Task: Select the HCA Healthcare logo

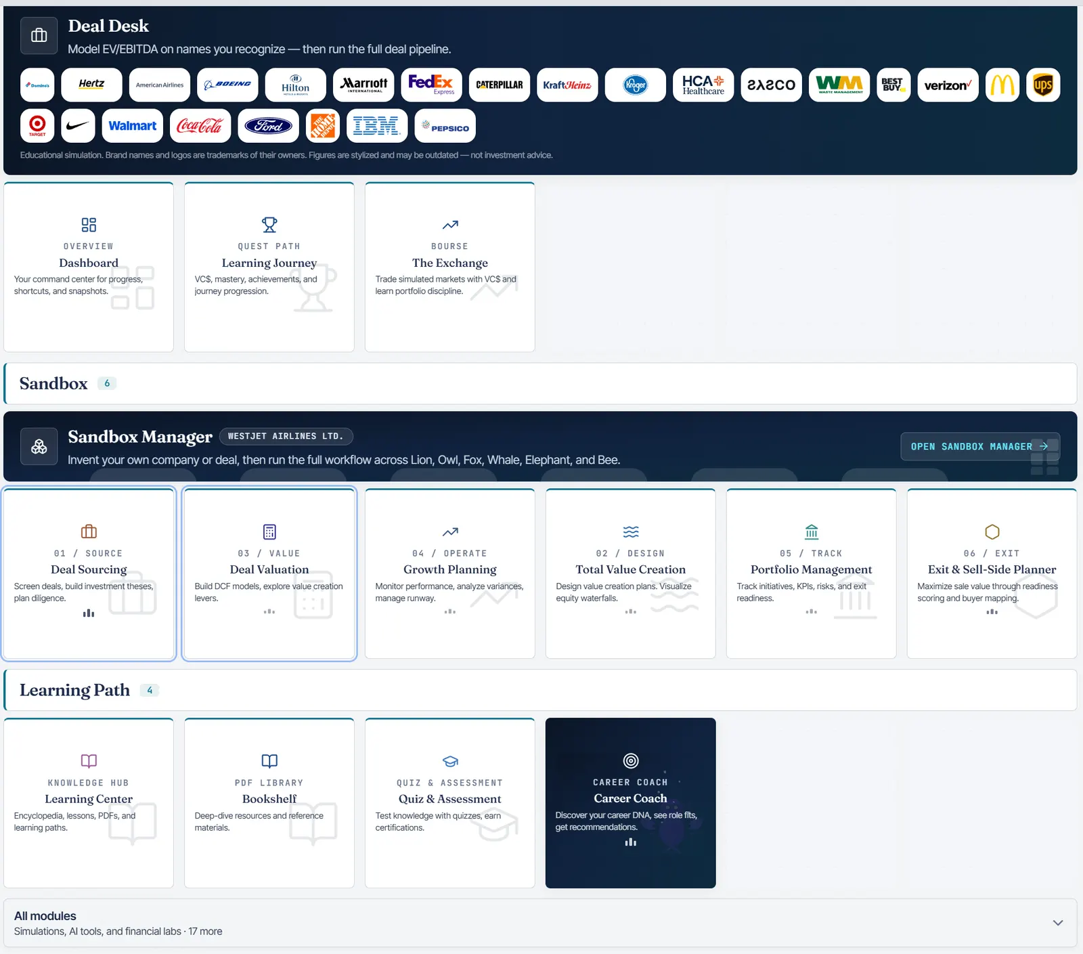Action: (x=703, y=85)
